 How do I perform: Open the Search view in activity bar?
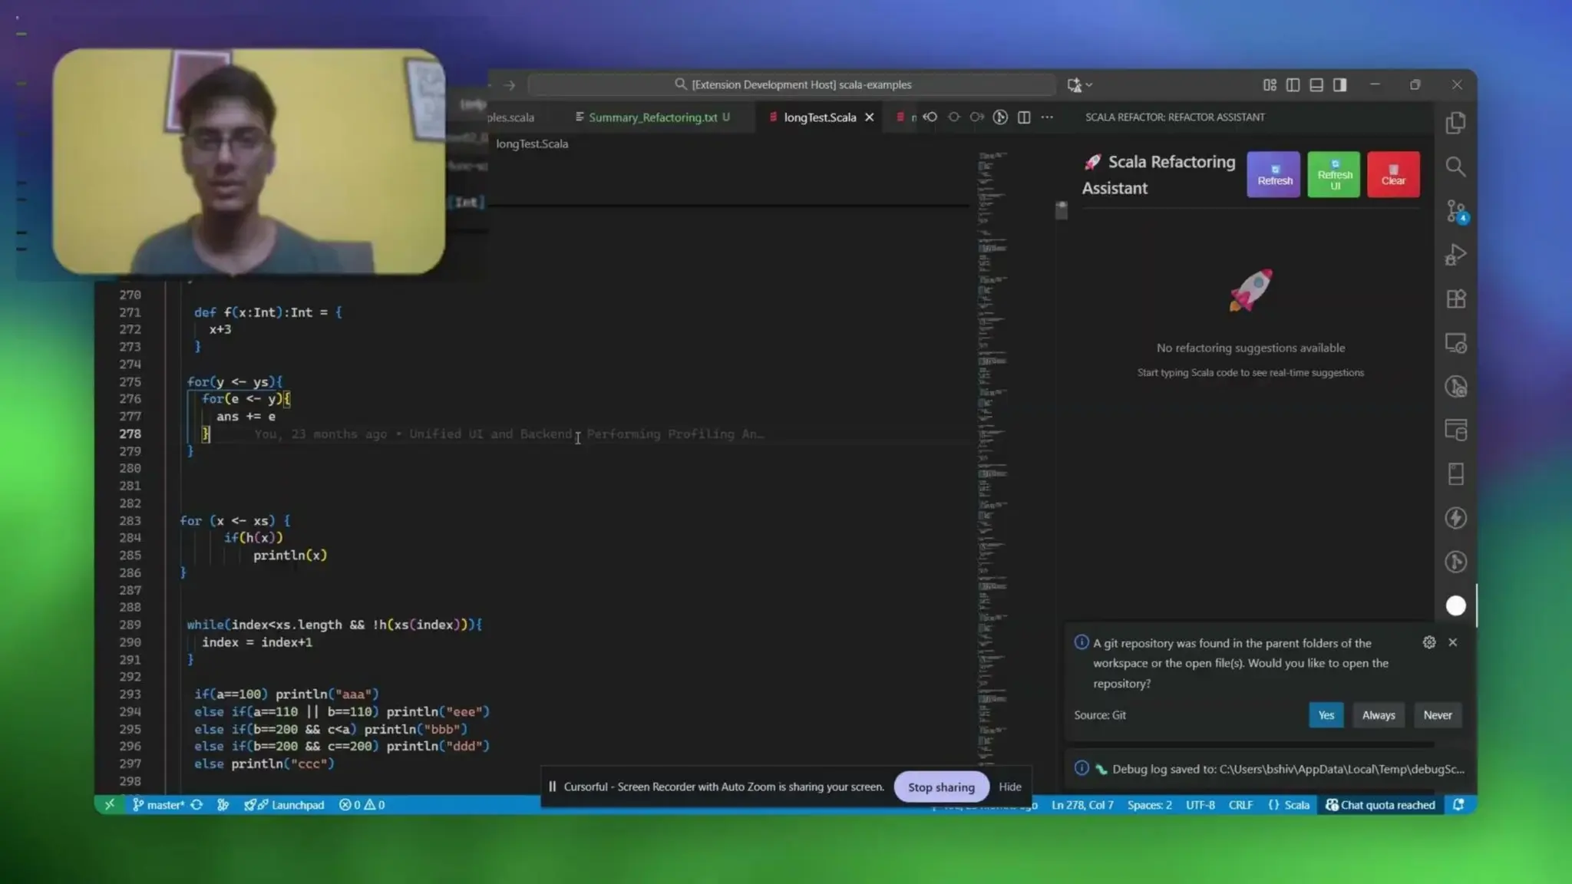[x=1455, y=167]
